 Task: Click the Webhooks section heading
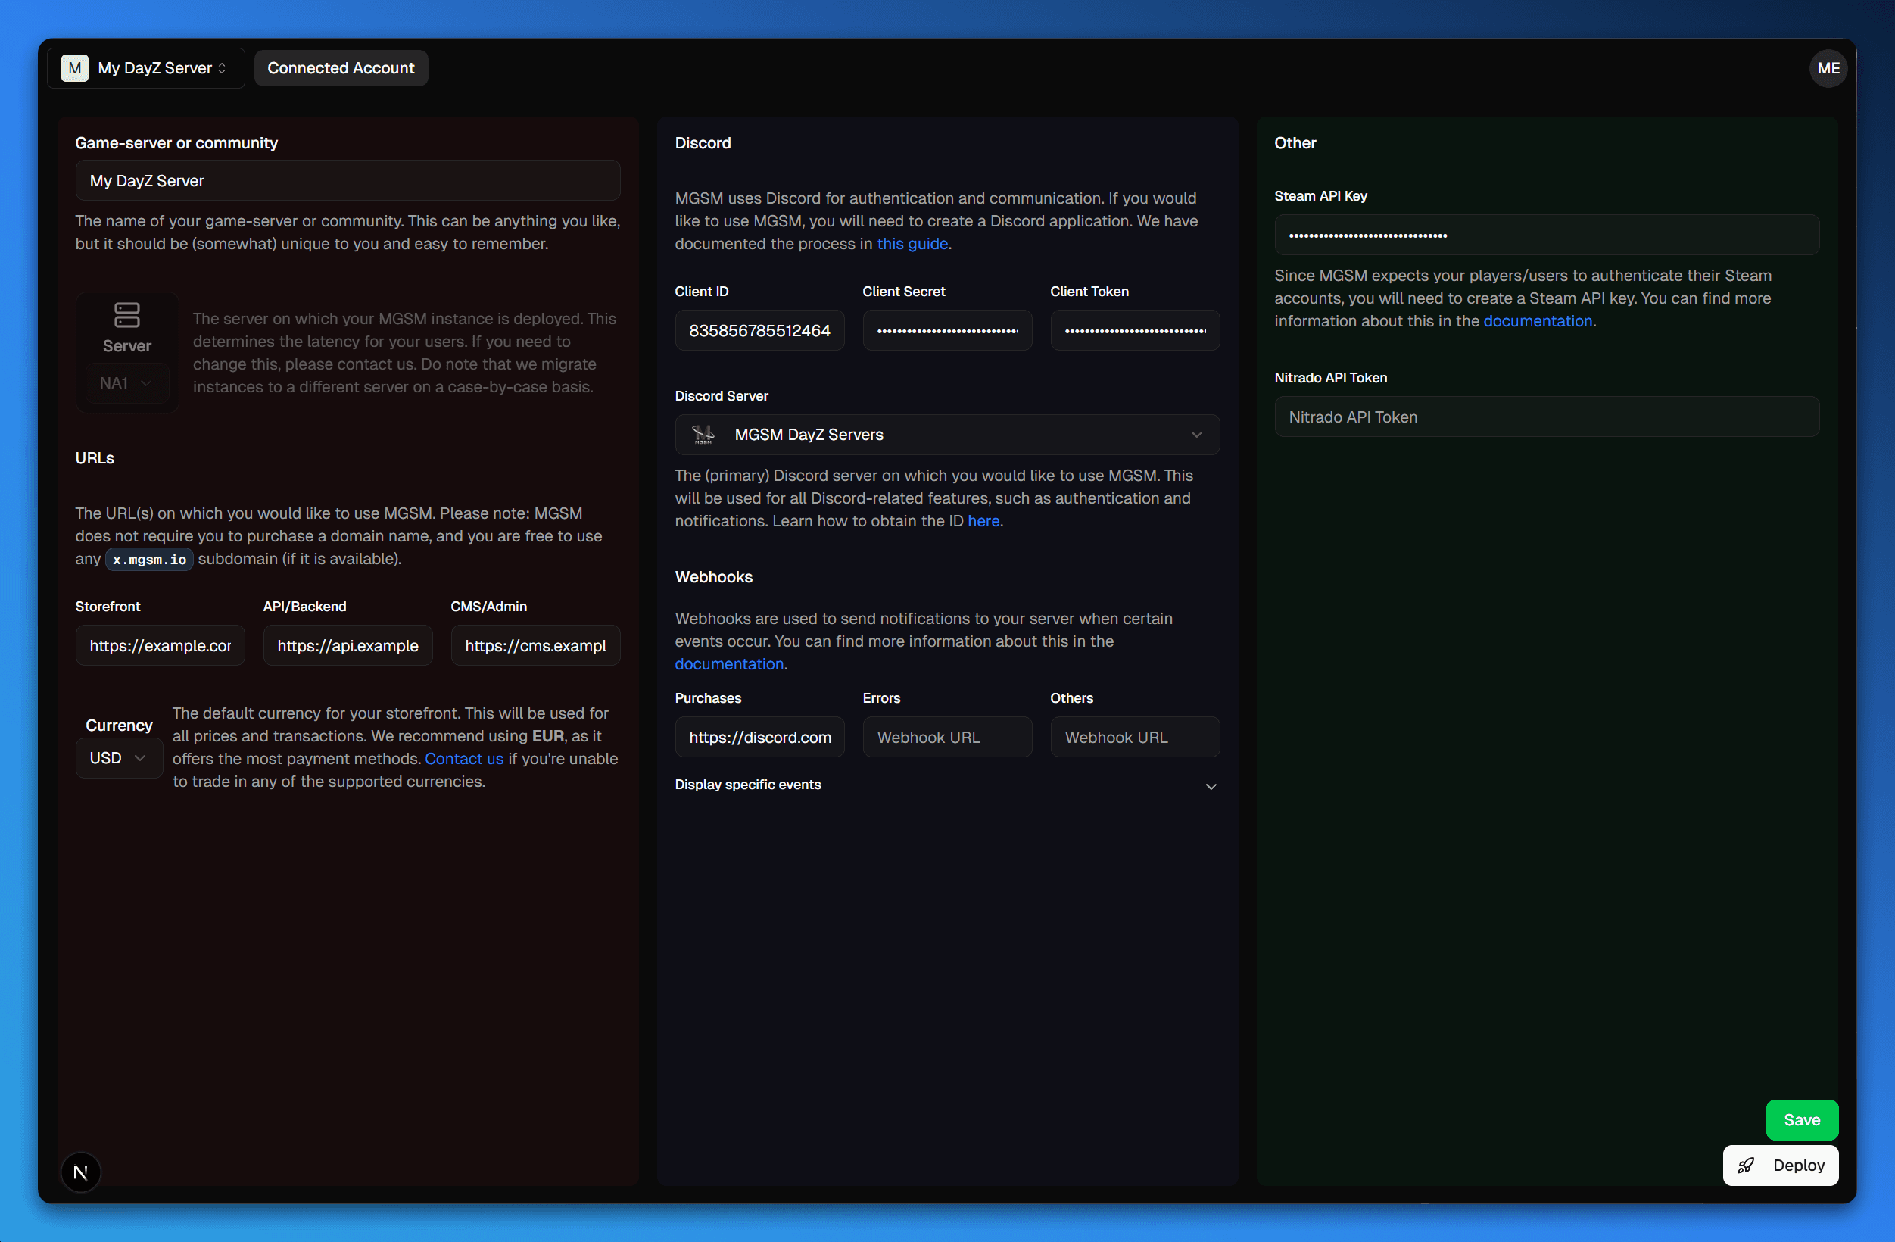[713, 577]
